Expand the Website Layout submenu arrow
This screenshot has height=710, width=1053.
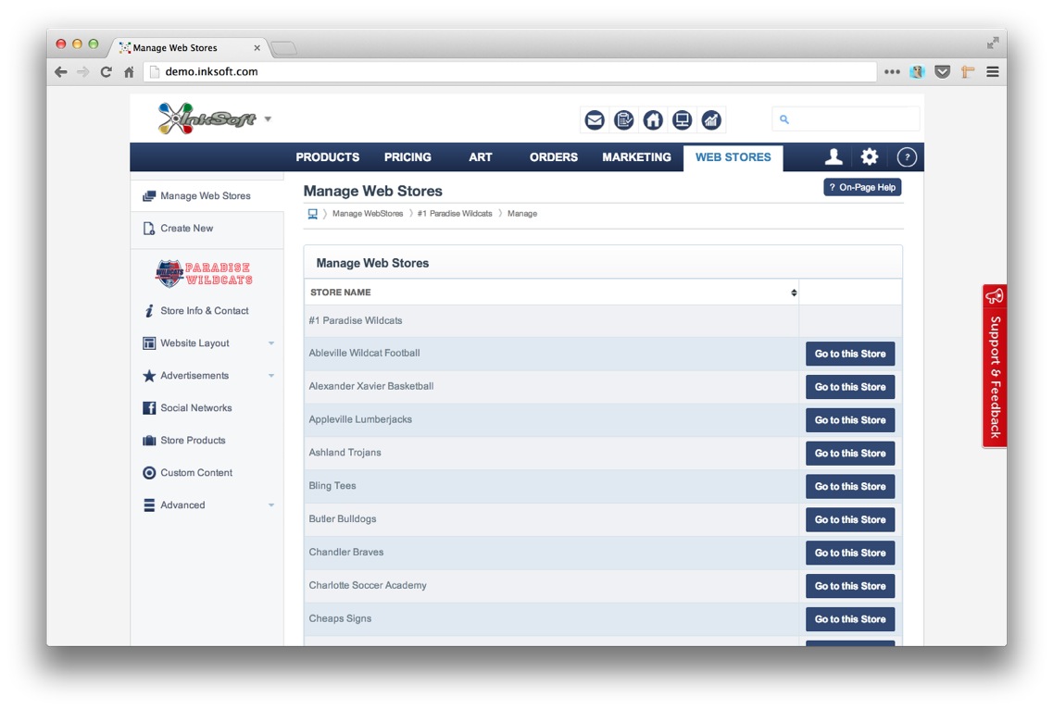pos(271,343)
